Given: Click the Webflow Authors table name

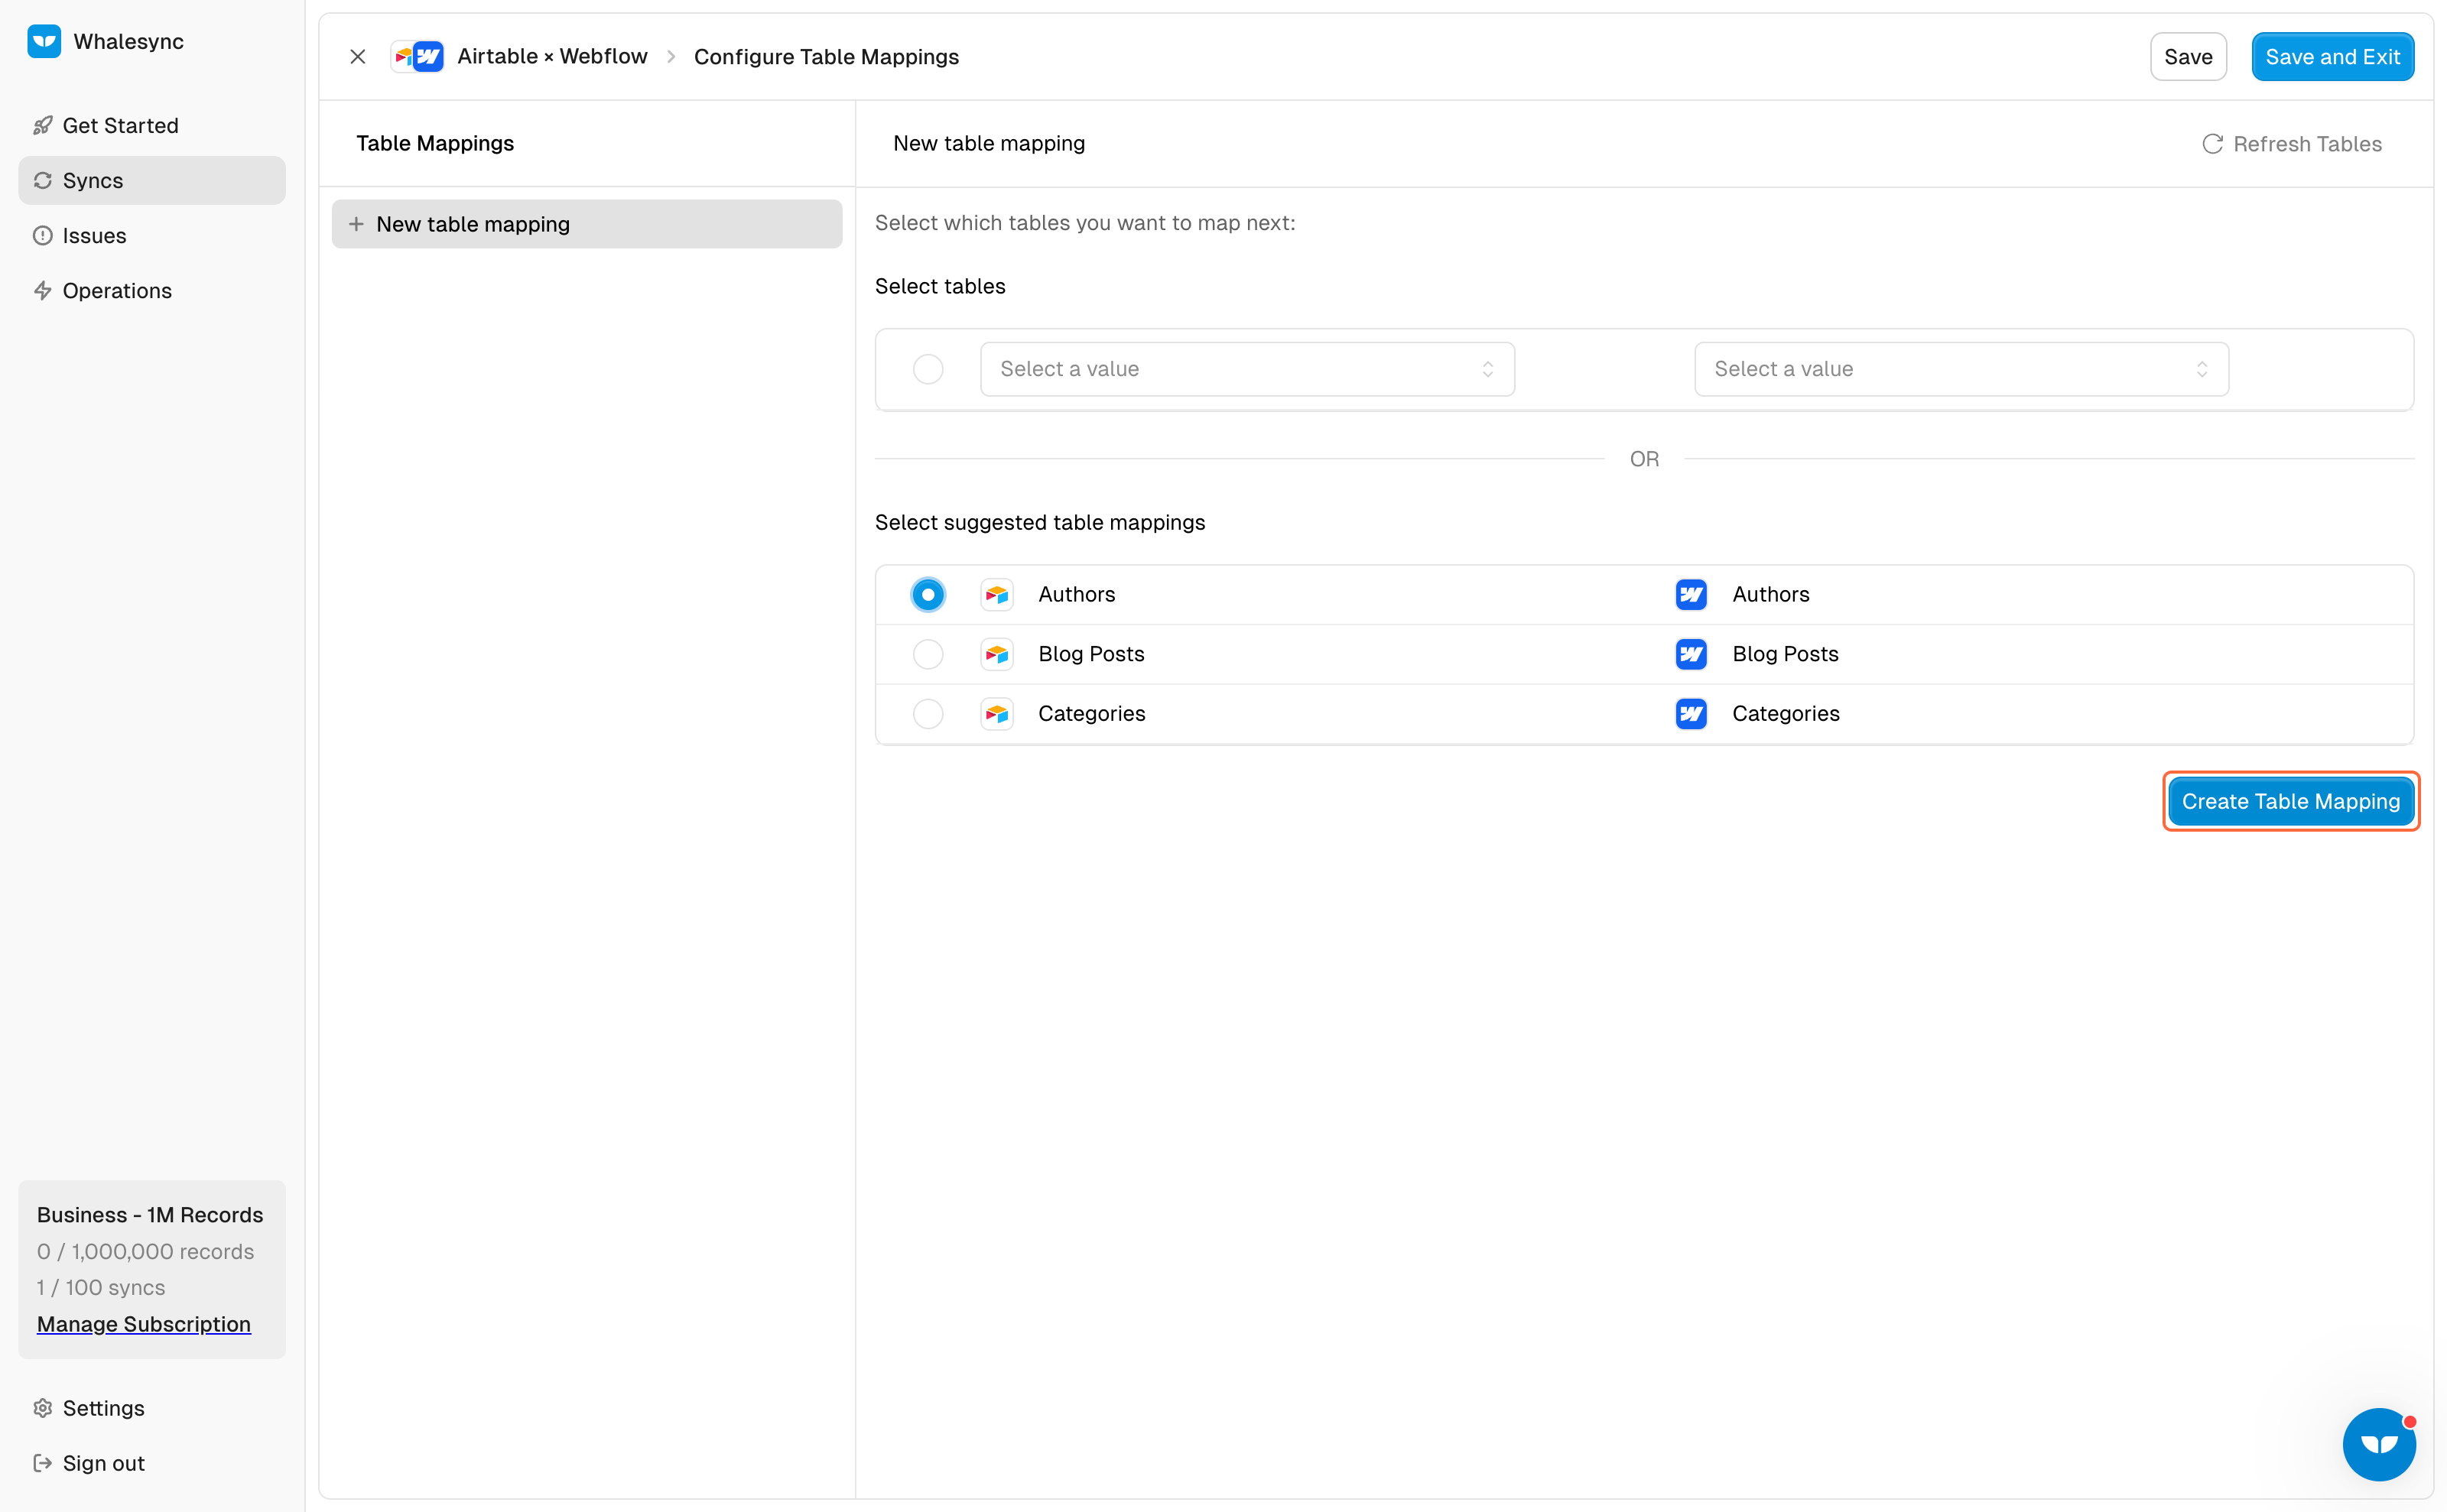Looking at the screenshot, I should (x=1771, y=594).
